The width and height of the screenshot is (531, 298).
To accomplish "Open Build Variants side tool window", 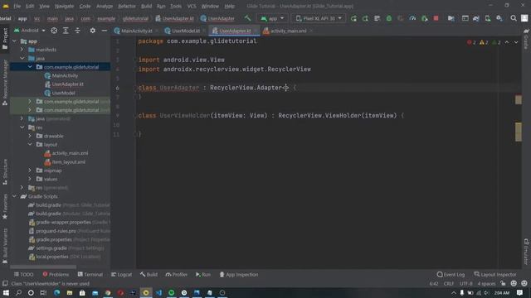I will (5, 245).
